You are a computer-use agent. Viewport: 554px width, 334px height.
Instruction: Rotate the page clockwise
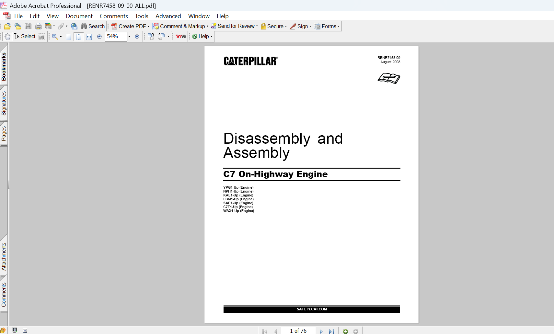tap(151, 37)
